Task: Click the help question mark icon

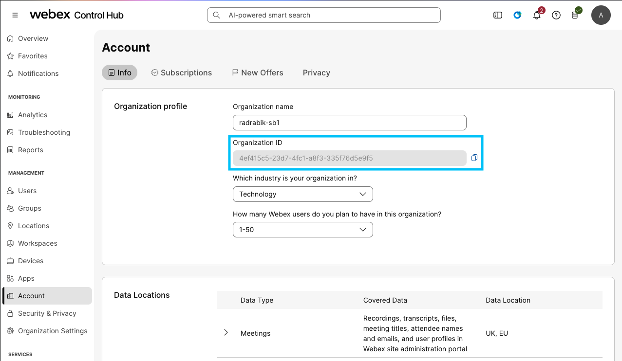Action: point(556,15)
